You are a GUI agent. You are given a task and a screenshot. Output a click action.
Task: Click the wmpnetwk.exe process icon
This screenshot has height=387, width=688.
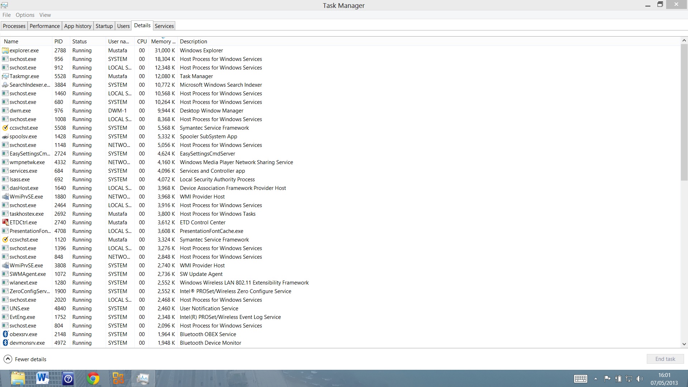(5, 162)
